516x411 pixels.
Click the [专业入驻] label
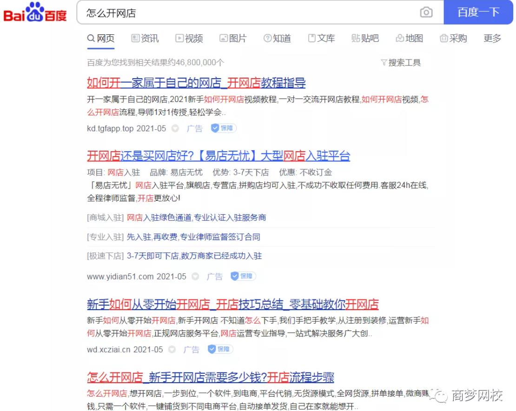(106, 237)
